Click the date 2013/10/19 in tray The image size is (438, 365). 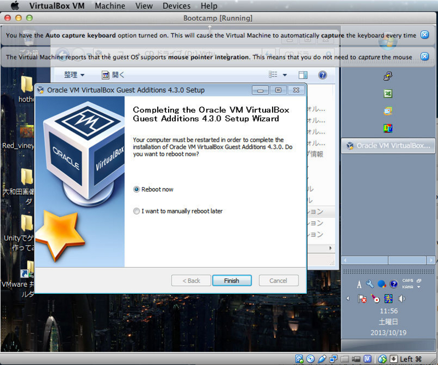pyautogui.click(x=388, y=333)
